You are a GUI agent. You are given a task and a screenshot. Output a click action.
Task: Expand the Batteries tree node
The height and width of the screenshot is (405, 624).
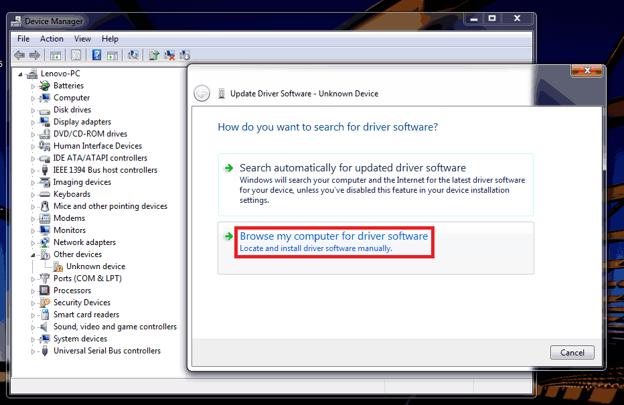coord(32,86)
